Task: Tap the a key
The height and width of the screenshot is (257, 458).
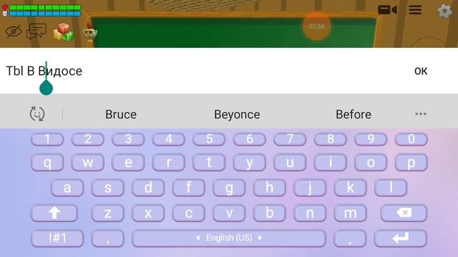Action: coord(67,188)
